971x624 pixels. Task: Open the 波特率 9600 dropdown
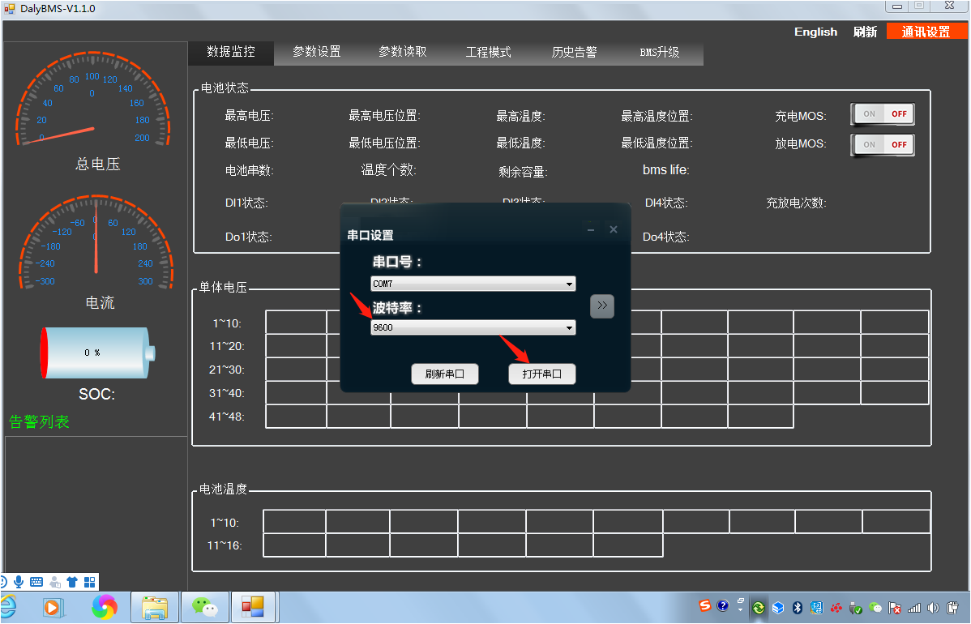pos(473,327)
